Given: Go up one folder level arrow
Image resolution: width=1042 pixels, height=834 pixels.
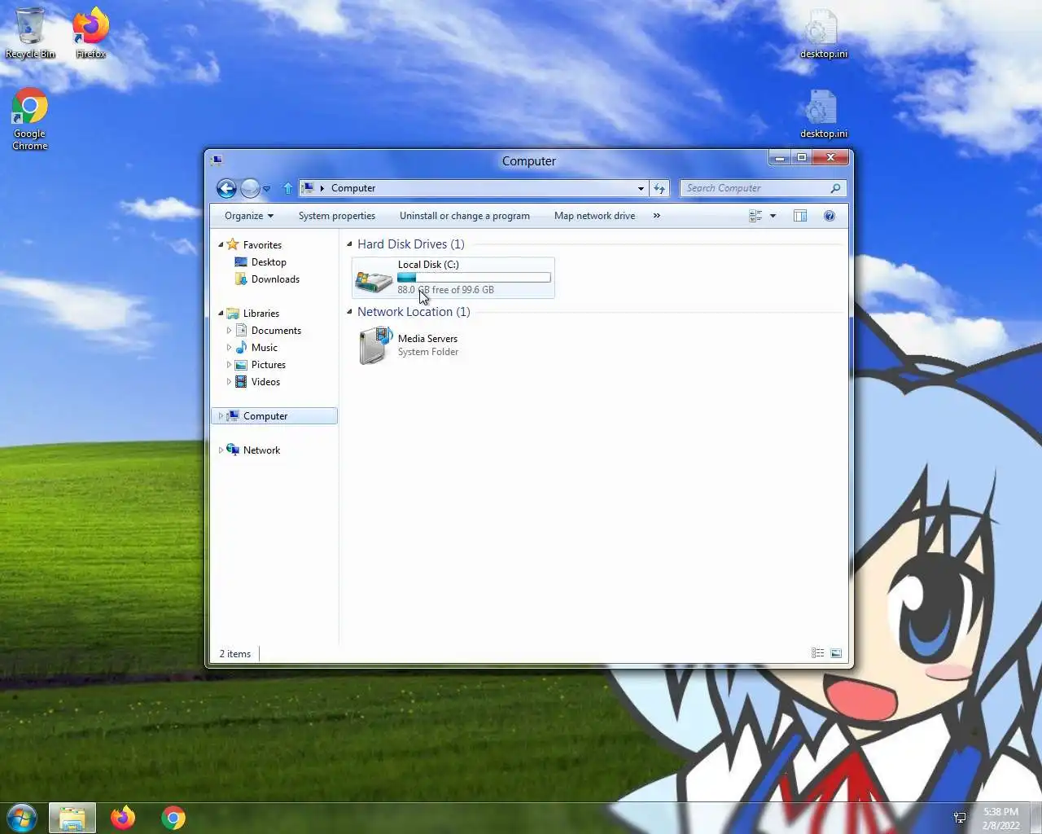Looking at the screenshot, I should (x=287, y=188).
